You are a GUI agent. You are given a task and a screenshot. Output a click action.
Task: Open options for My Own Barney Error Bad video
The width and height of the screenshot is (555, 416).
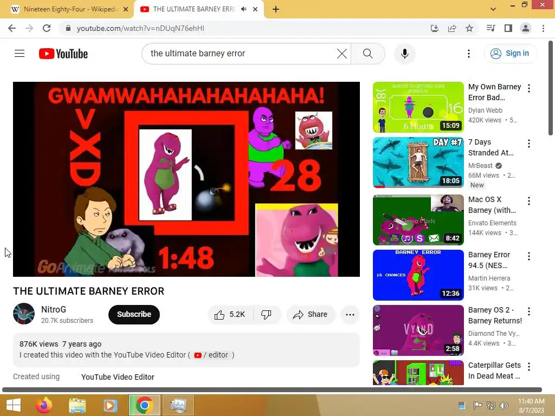point(529,88)
